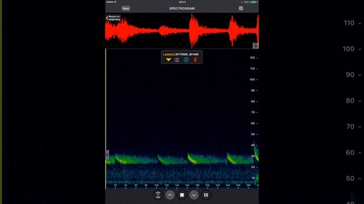Expand recording info with yellow triangle
The image size is (364, 204).
pos(168,60)
